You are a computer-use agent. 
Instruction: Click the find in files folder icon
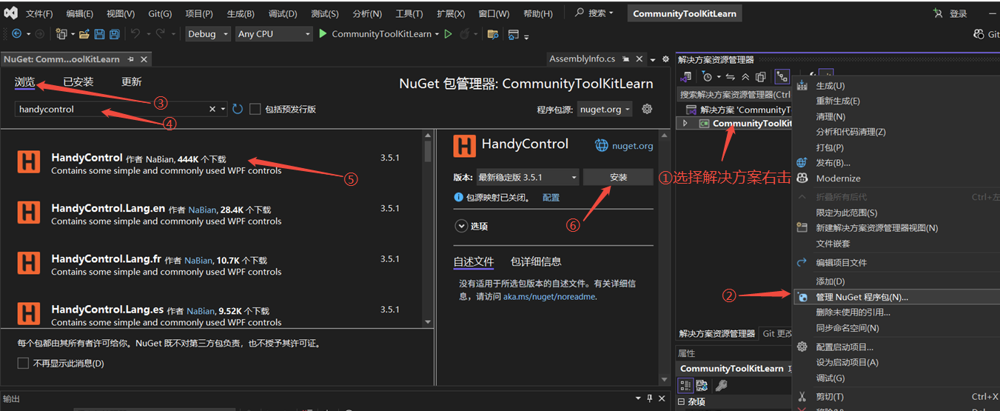coord(494,34)
